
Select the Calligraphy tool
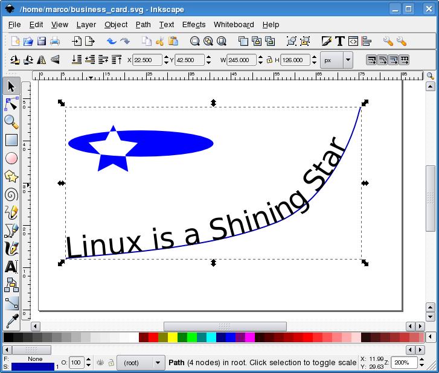coord(11,249)
